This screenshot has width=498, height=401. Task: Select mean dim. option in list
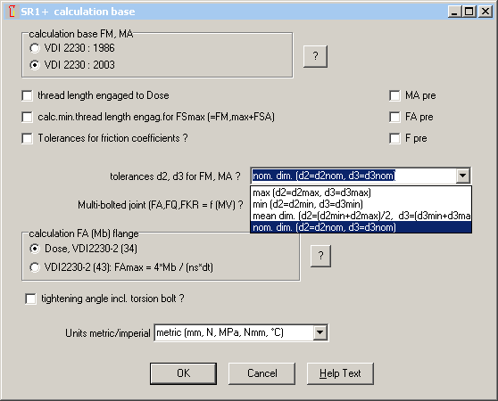click(361, 216)
